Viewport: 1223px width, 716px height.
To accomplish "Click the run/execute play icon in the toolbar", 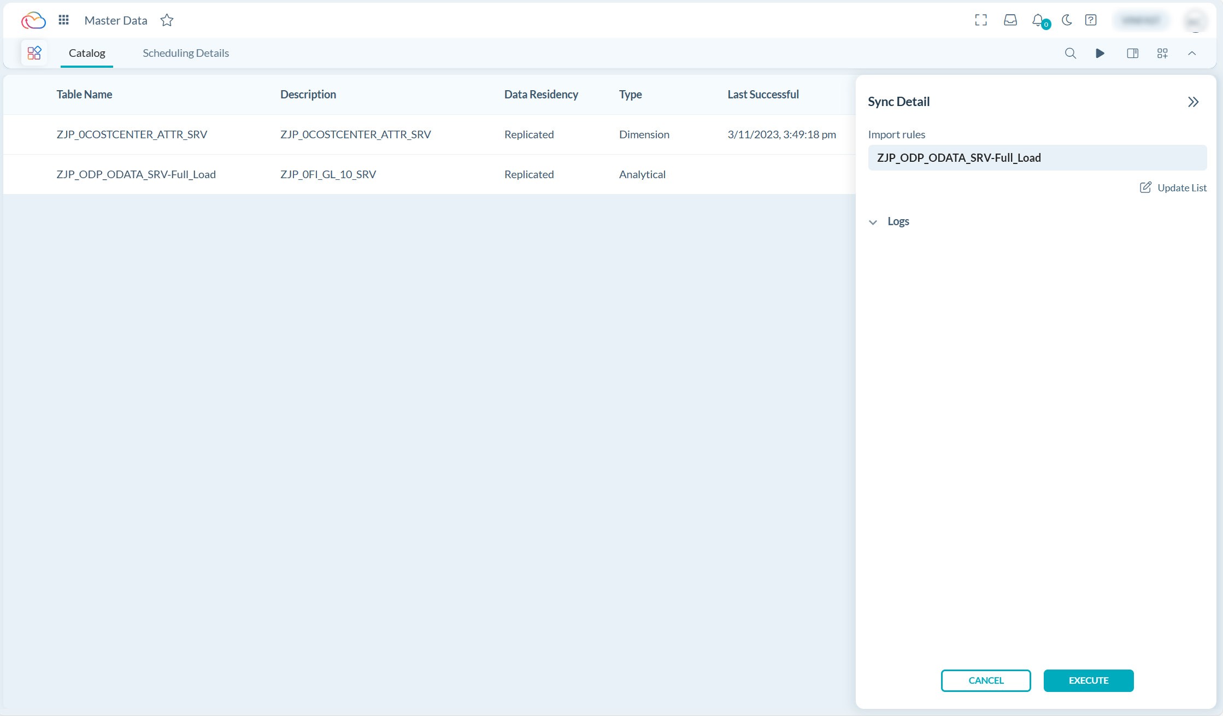I will click(x=1100, y=53).
